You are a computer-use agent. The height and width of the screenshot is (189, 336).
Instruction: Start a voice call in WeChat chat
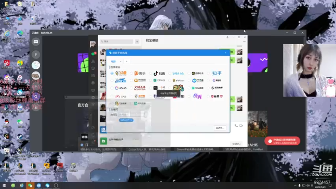(236, 126)
